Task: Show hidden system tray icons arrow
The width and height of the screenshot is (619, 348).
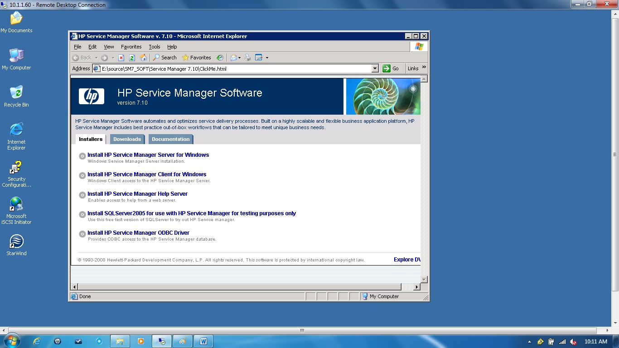Action: [530, 342]
